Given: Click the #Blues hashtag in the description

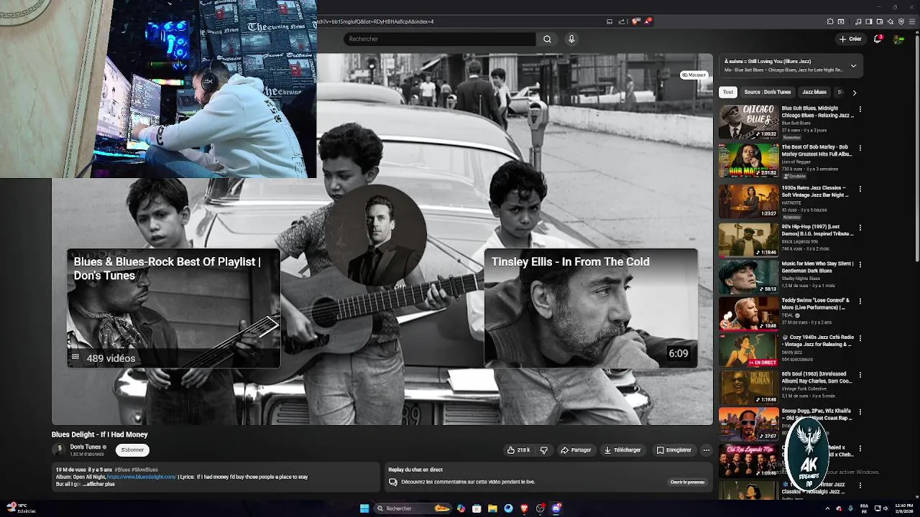Looking at the screenshot, I should pyautogui.click(x=122, y=470).
